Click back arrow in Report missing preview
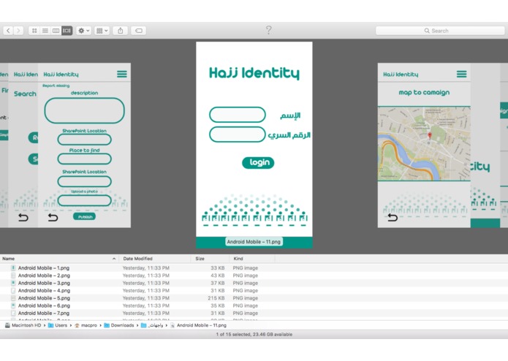Viewport: 508px width, 361px height. (53, 217)
